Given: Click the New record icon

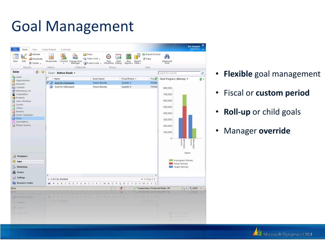Looking at the screenshot, I should click(16, 57).
